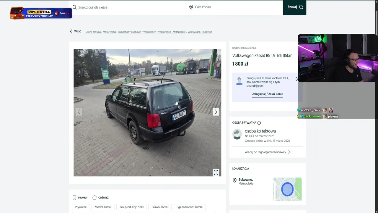Click the ODŚWIEŻ refresh icon

[94, 198]
